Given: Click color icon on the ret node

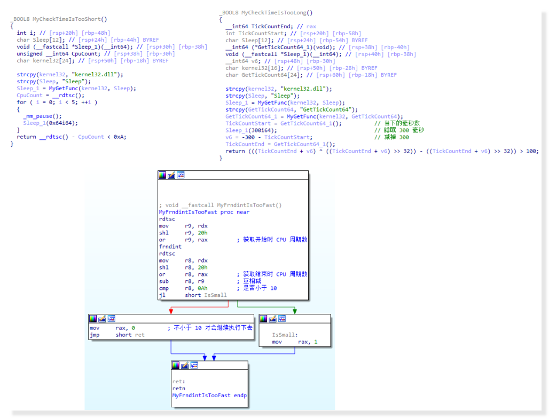Looking at the screenshot, I should [176, 365].
